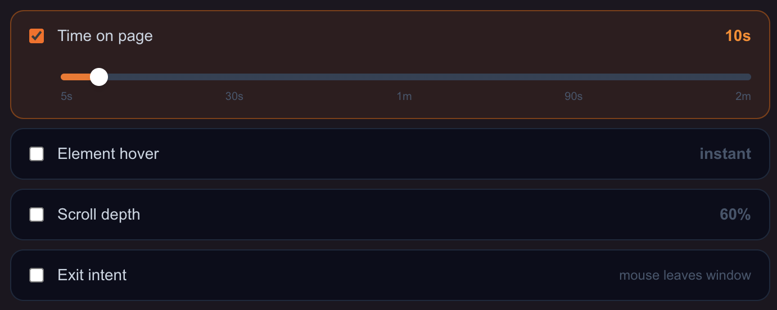The width and height of the screenshot is (777, 310).
Task: Click the "instant" value for Element hover
Action: [725, 154]
